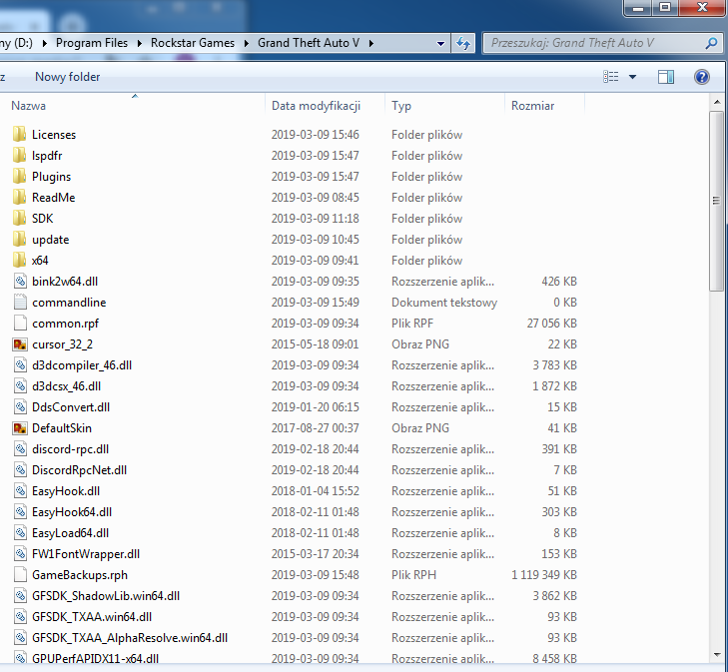Select the GameBackups.rph file icon
The image size is (728, 672).
tap(20, 574)
